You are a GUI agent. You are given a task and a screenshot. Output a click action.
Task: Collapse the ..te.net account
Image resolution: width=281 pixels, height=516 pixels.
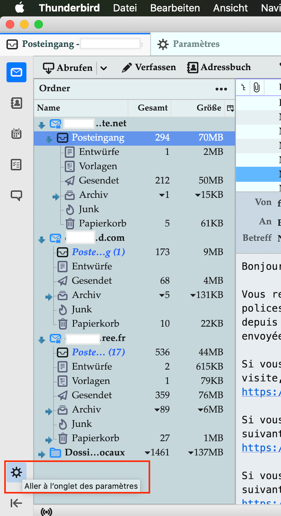[41, 125]
